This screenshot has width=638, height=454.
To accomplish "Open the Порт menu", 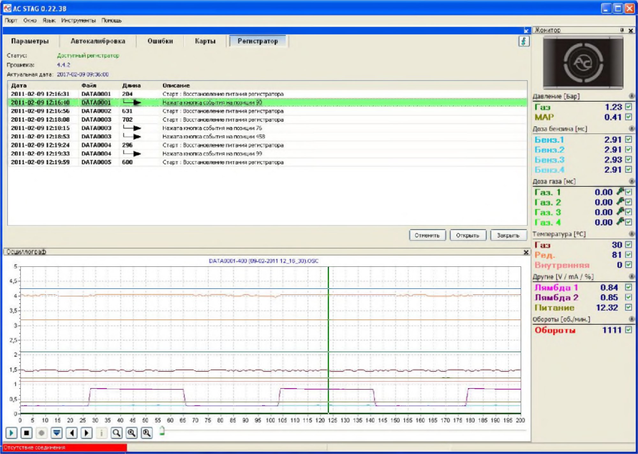I will [11, 20].
